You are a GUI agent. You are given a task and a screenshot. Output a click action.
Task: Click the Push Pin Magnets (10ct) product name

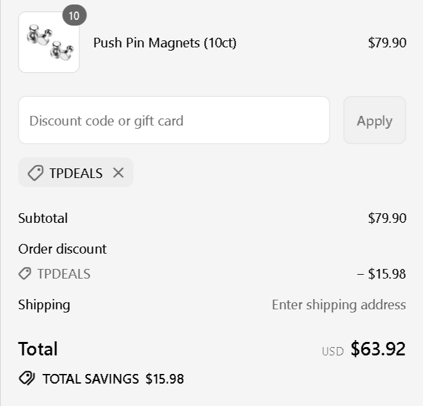point(164,43)
